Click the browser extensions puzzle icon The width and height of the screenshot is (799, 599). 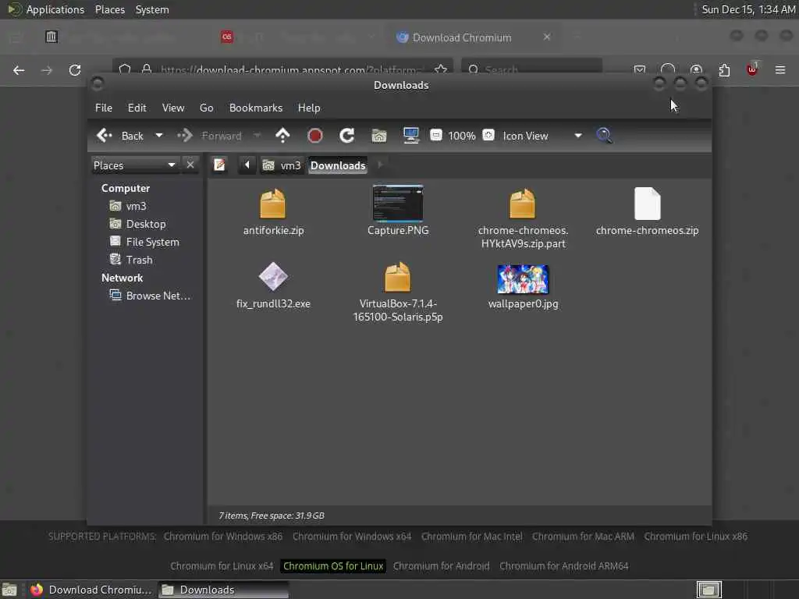(x=724, y=70)
